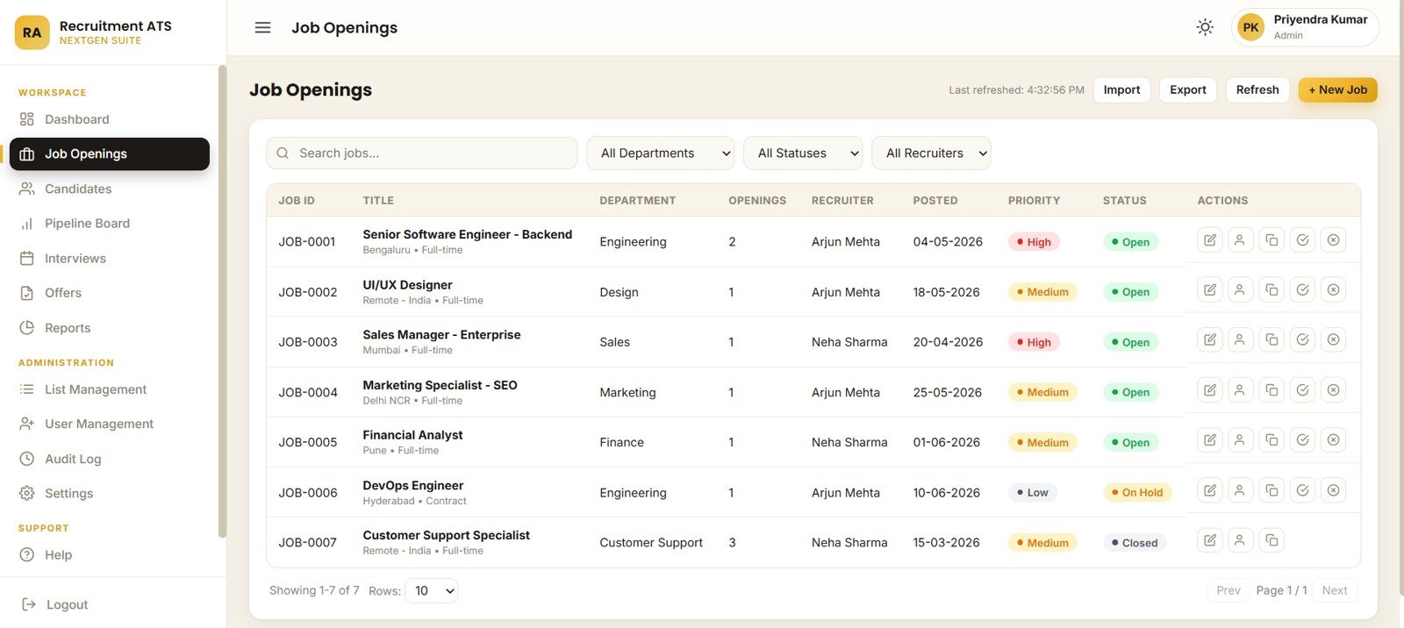Click the JOB-0003 identifier cell
The width and height of the screenshot is (1404, 628).
click(308, 342)
